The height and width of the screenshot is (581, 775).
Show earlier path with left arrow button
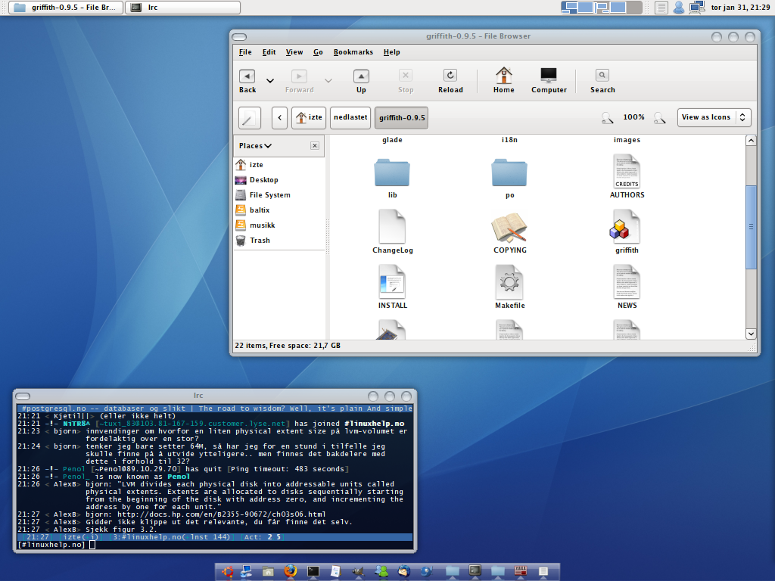pos(279,117)
